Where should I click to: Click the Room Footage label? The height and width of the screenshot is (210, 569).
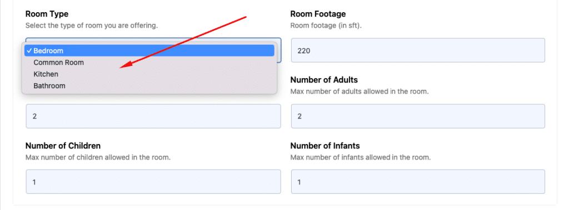tap(318, 14)
